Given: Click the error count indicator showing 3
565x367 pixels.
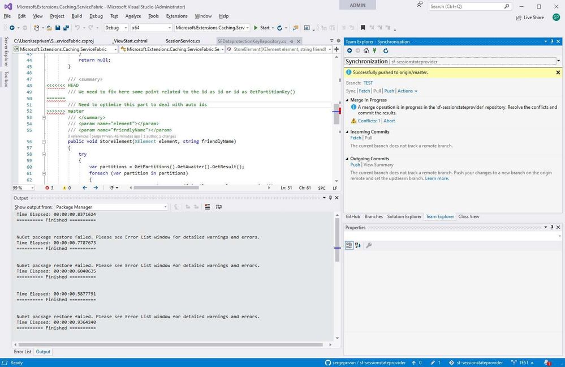Looking at the screenshot, I should click(x=49, y=188).
